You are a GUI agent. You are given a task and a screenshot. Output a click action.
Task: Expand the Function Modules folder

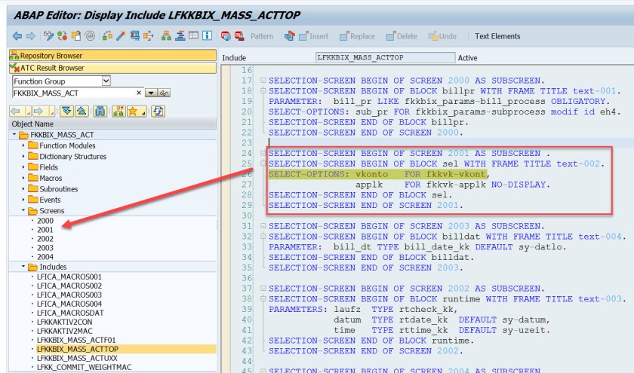23,145
